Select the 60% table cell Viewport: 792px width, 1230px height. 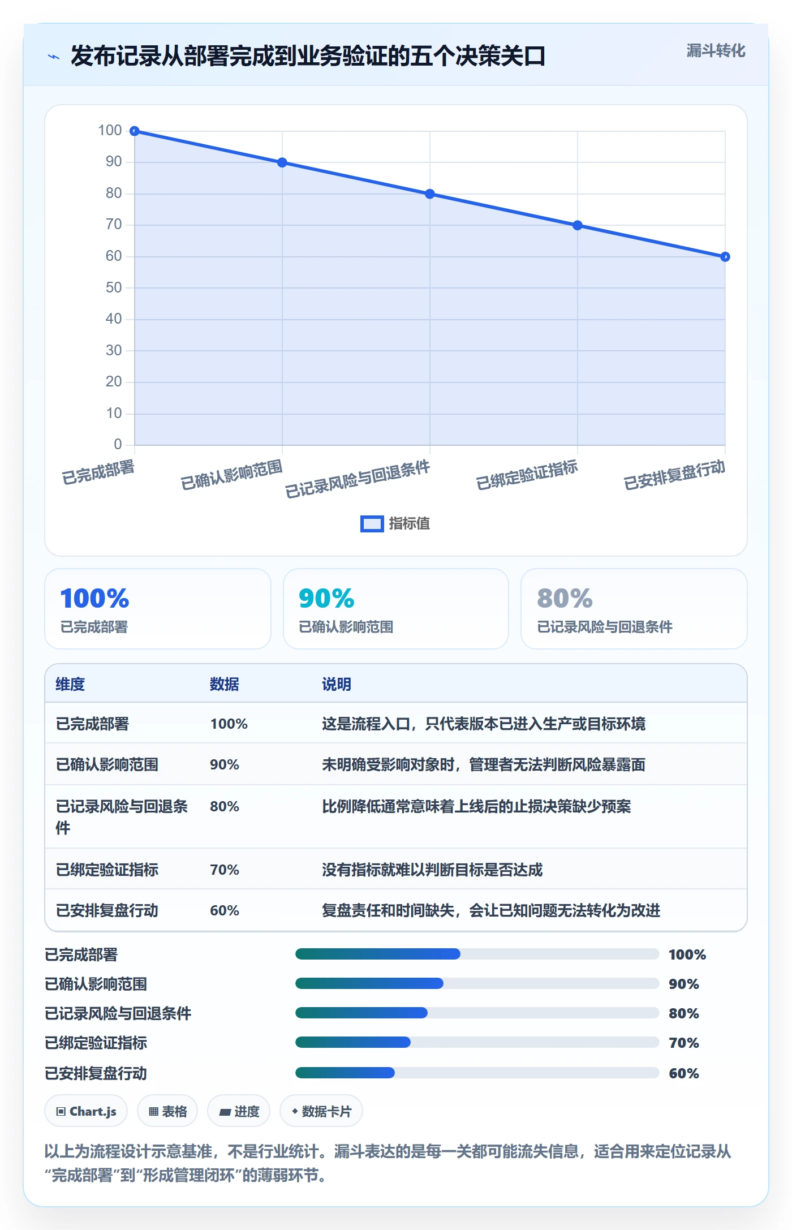(x=225, y=910)
